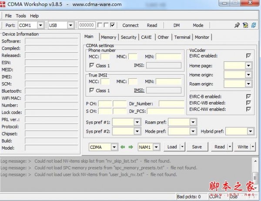Toggle EVRC-B enabled checkbox
Viewport: 261px width, 201px height.
click(248, 97)
